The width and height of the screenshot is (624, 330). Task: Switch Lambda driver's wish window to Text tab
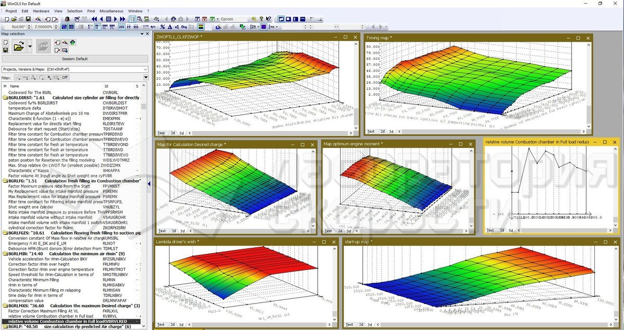pos(161,324)
